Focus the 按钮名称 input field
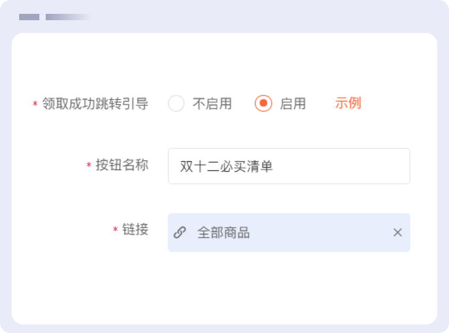Viewport: 449px width, 333px height. [340, 166]
